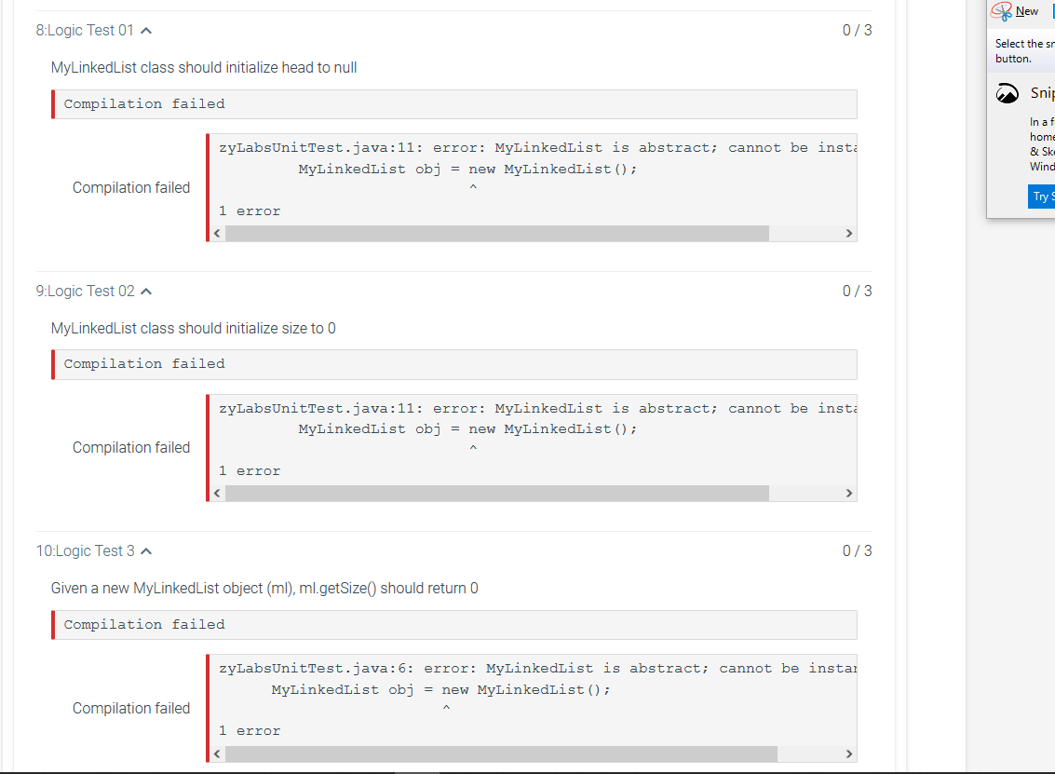Screen dimensions: 1055x774
Task: Select the 10:Logic Test 3 heading
Action: point(85,550)
